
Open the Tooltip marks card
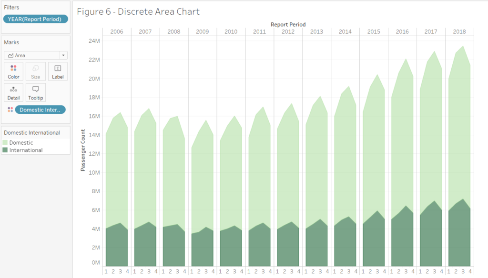click(35, 92)
